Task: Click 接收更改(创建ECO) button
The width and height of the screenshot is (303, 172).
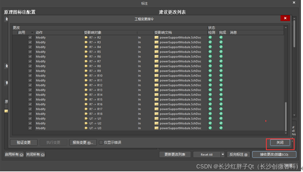Action: tap(274, 154)
